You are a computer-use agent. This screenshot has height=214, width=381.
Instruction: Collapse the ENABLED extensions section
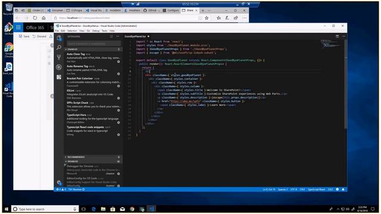(93, 49)
